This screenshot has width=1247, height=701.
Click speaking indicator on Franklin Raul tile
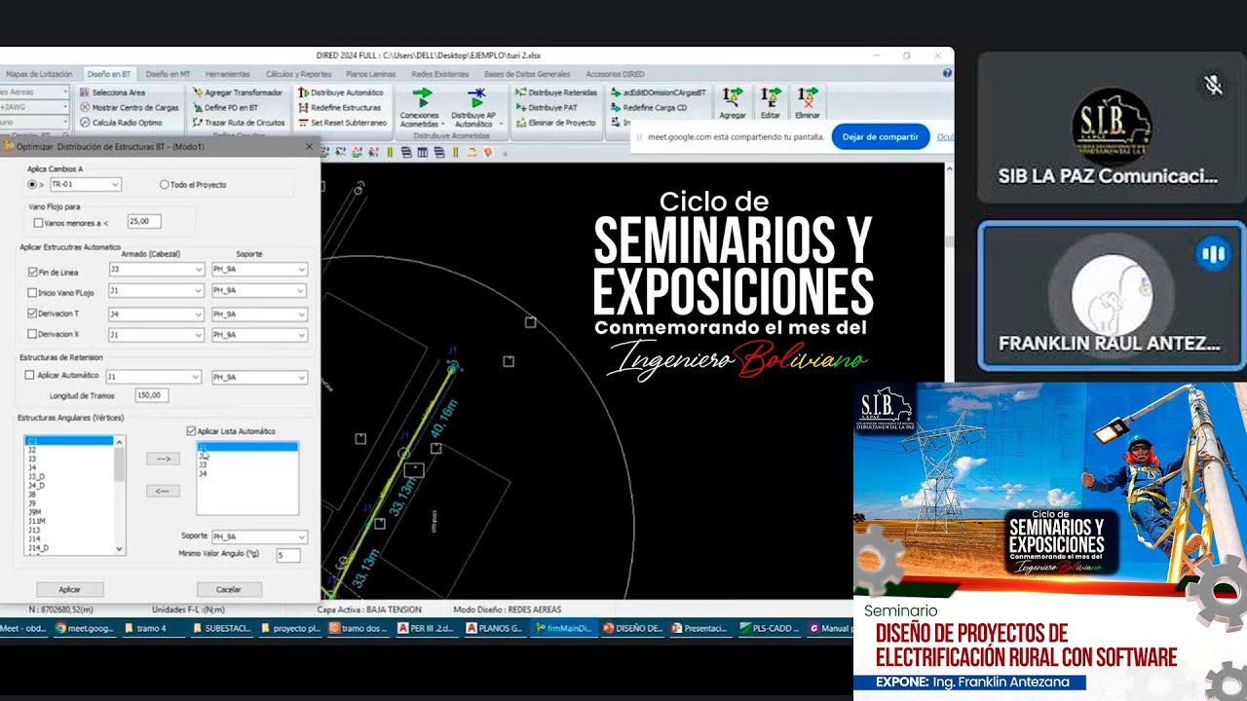[x=1213, y=255]
